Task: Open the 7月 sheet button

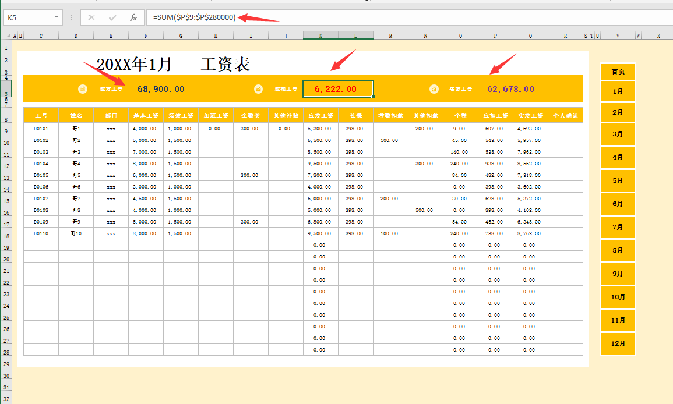Action: (618, 227)
